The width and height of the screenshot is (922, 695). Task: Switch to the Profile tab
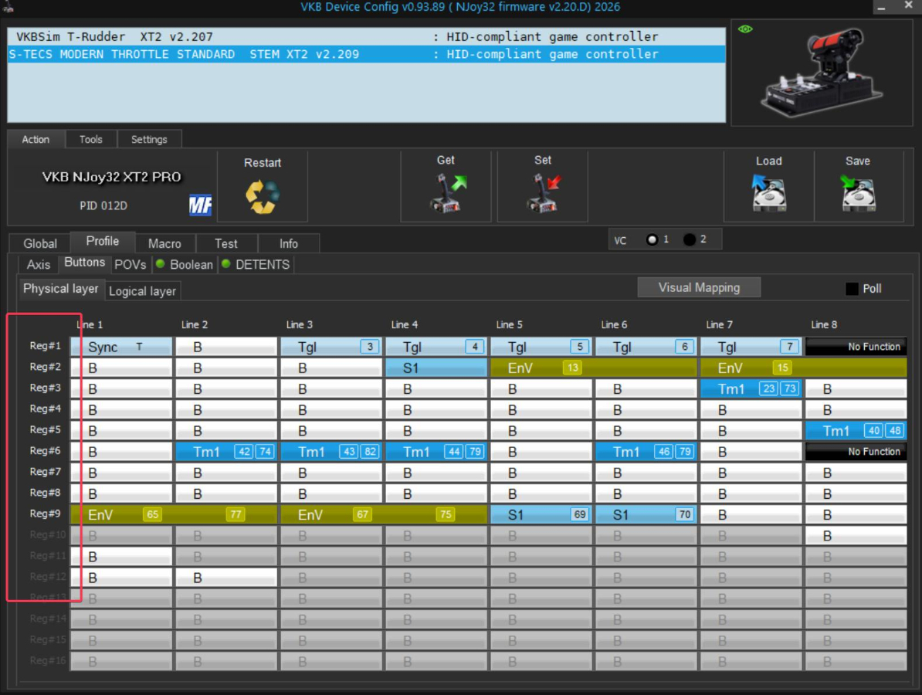pyautogui.click(x=102, y=241)
